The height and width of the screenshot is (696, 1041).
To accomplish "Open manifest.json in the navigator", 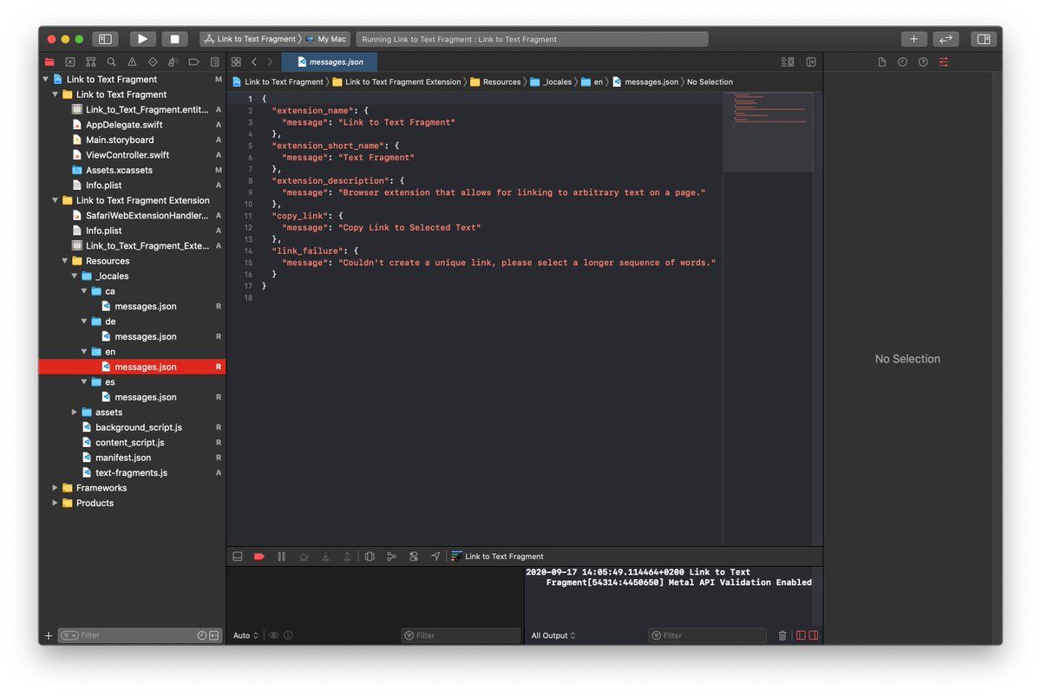I will [x=123, y=458].
